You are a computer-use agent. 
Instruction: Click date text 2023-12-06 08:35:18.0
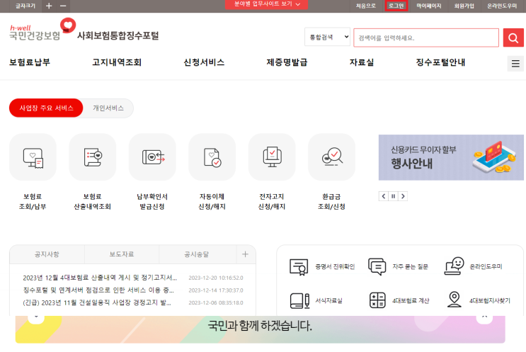coord(216,302)
